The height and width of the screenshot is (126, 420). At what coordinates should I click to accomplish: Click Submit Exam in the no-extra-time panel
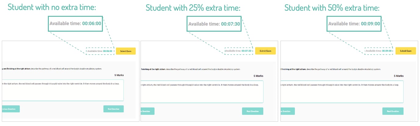pyautogui.click(x=126, y=51)
